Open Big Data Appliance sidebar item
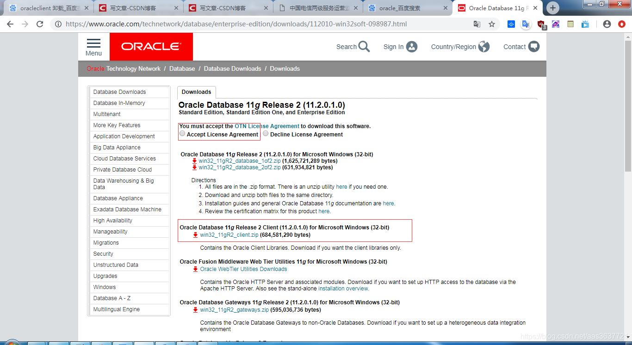This screenshot has width=632, height=345. pos(129,148)
